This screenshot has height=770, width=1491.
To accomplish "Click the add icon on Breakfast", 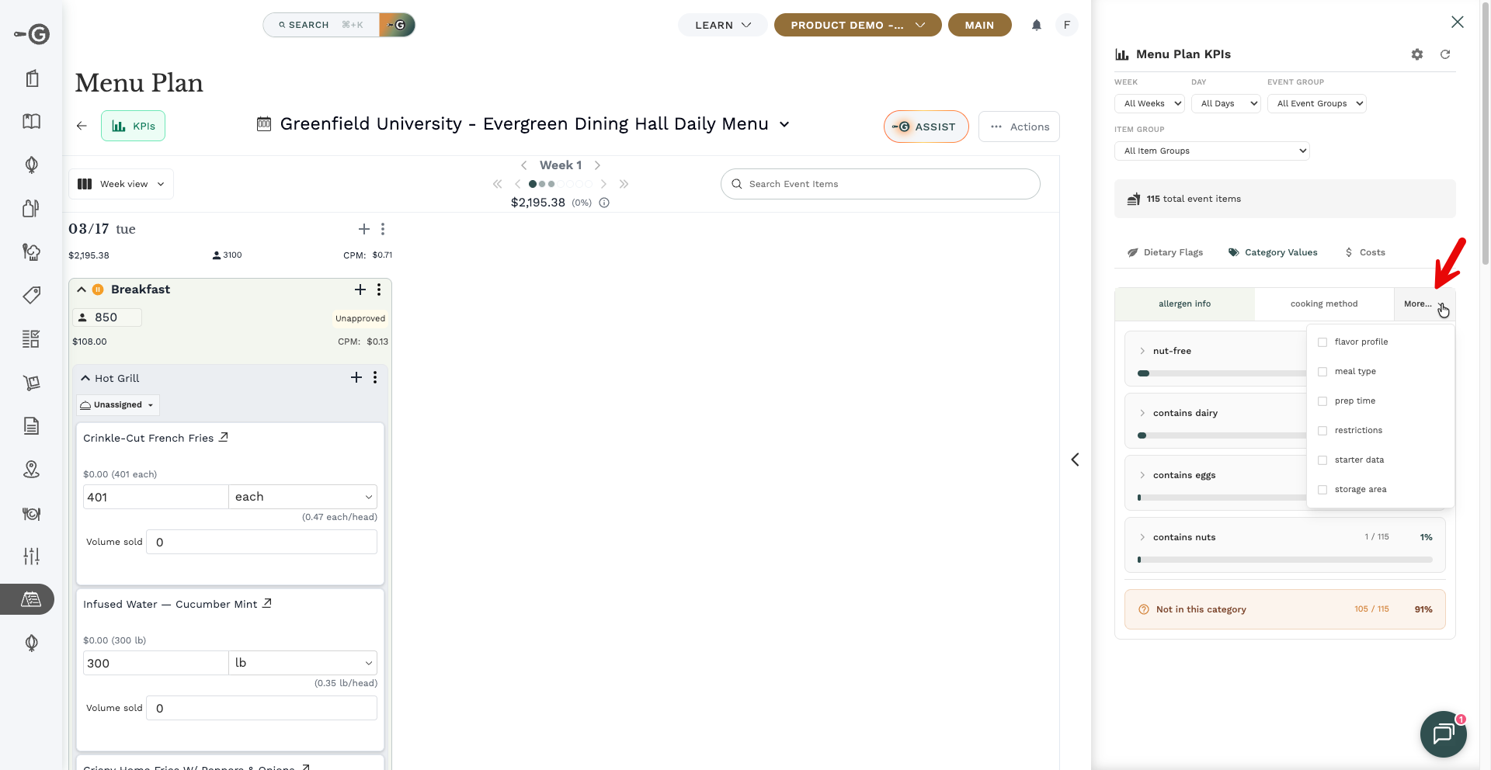I will point(360,290).
